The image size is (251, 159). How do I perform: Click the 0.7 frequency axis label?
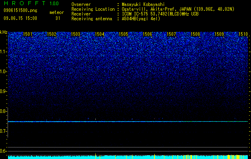click(x=4, y=131)
